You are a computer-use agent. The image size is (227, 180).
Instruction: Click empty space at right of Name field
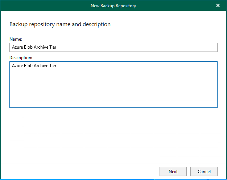[163, 47]
